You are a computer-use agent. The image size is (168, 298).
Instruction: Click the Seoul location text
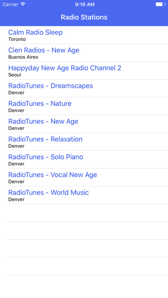point(15,75)
